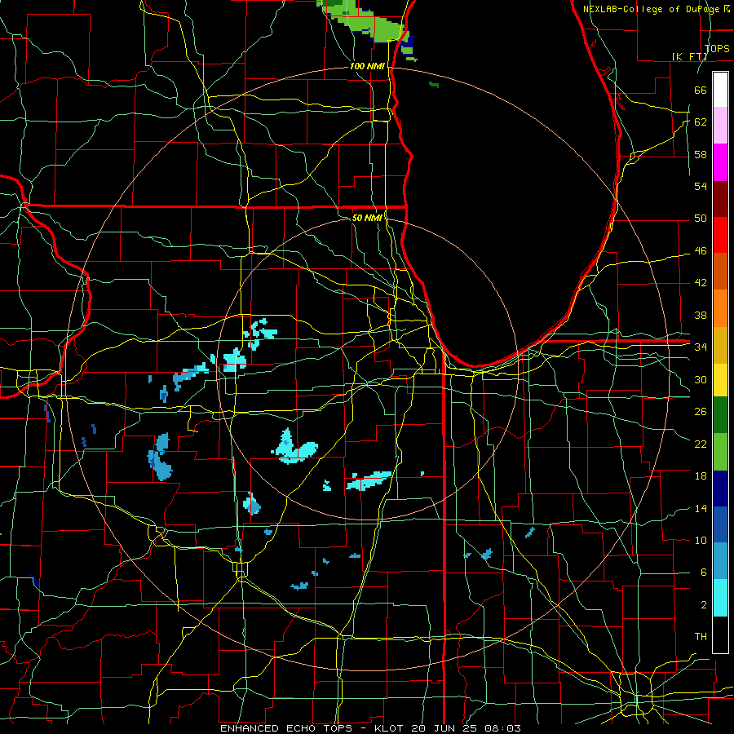Screen dimensions: 734x734
Task: Select the 30 legend value
Action: (701, 379)
